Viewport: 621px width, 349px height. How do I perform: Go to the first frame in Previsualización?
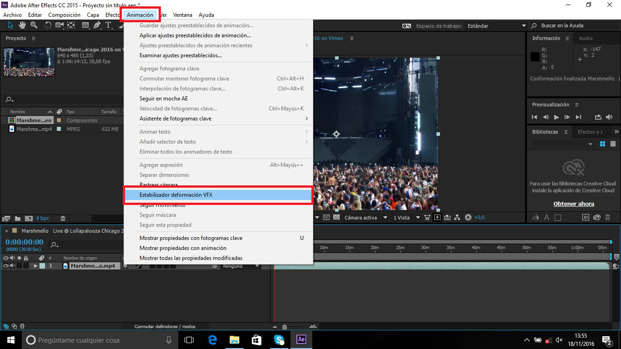coord(535,117)
